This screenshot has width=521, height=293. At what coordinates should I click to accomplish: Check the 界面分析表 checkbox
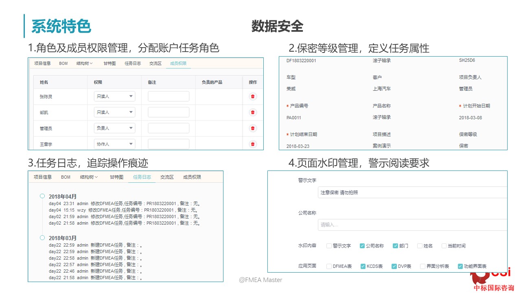(x=422, y=266)
